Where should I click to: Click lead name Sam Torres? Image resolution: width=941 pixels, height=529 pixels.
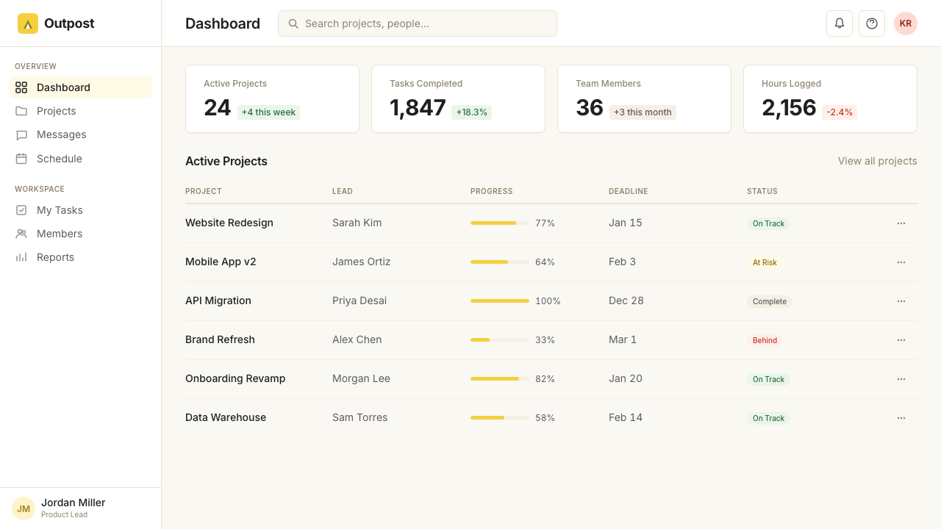[359, 417]
